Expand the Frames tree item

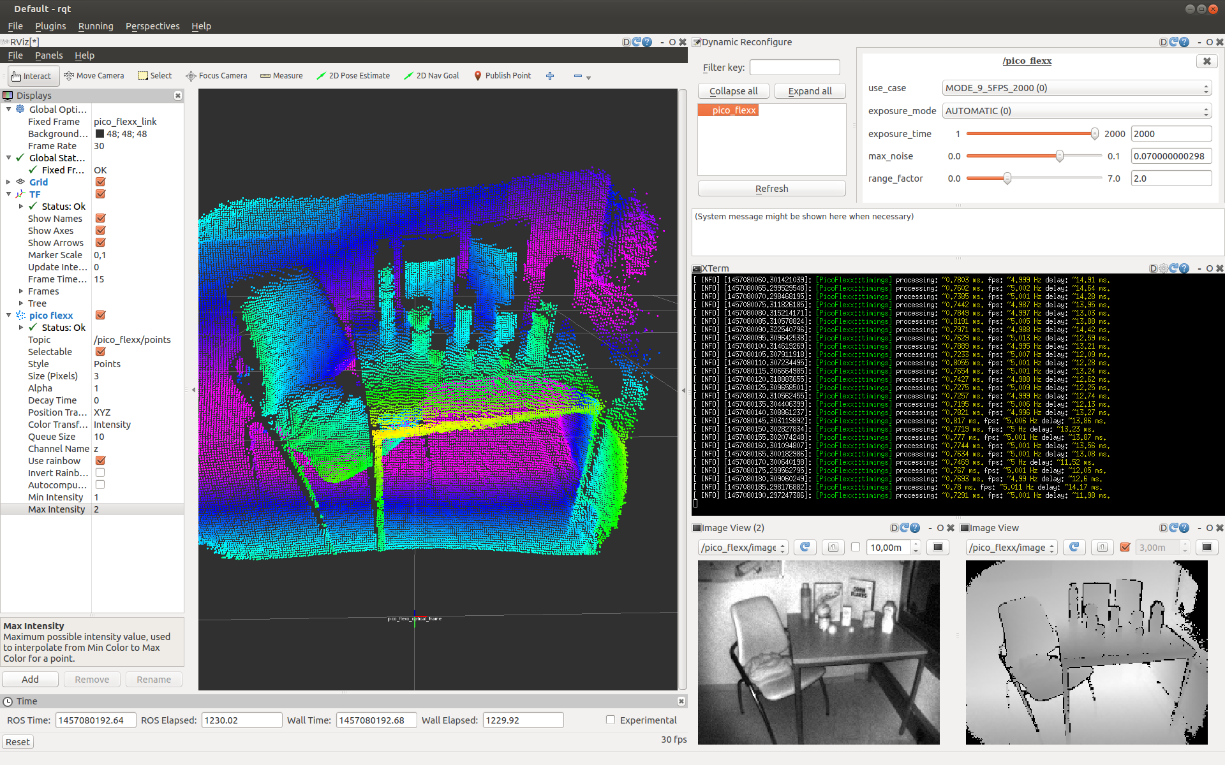pyautogui.click(x=21, y=291)
